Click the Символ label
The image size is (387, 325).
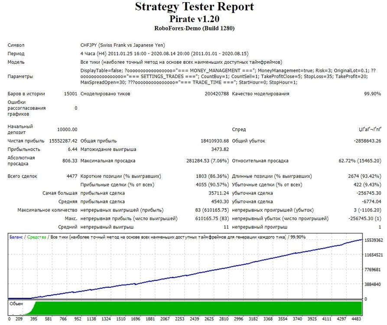coord(16,45)
